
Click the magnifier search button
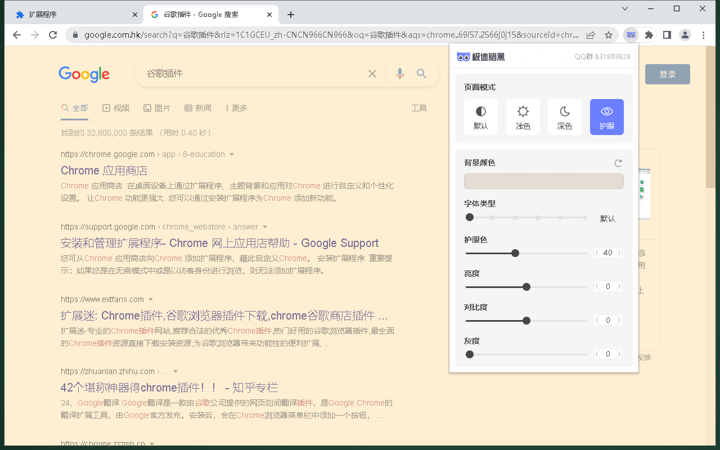pyautogui.click(x=422, y=74)
